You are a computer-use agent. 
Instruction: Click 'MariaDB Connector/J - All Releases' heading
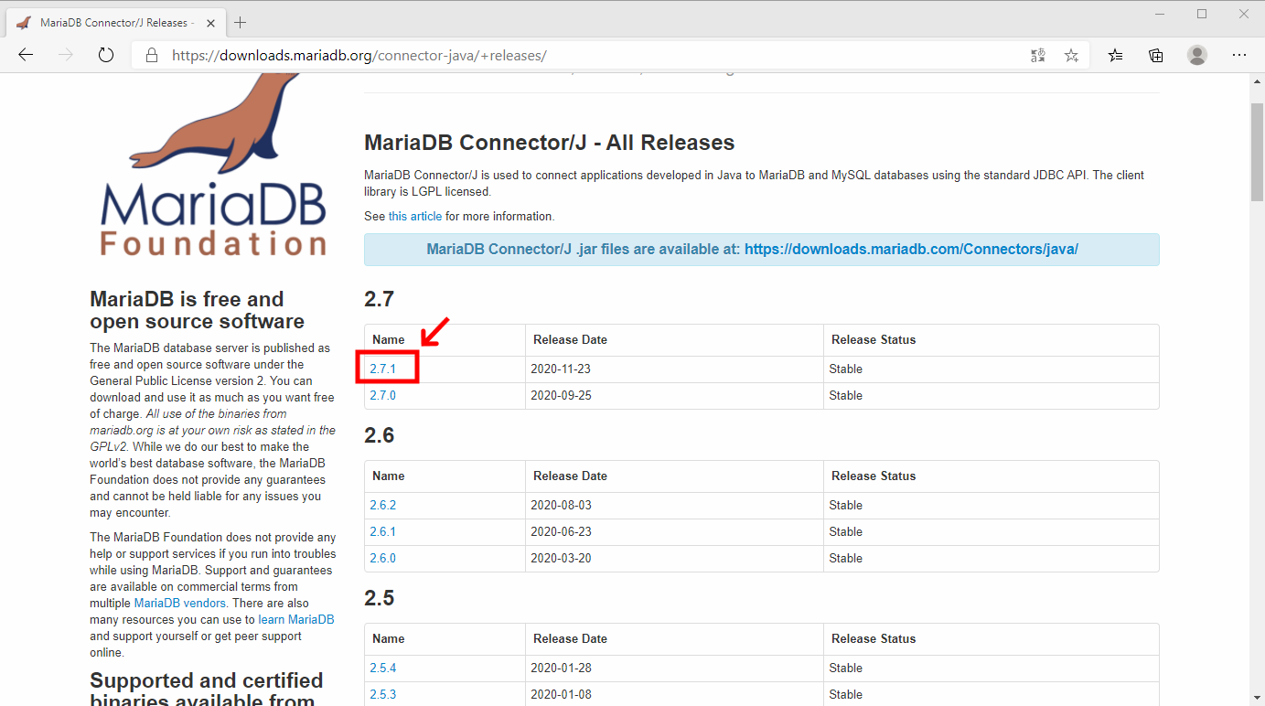click(550, 143)
